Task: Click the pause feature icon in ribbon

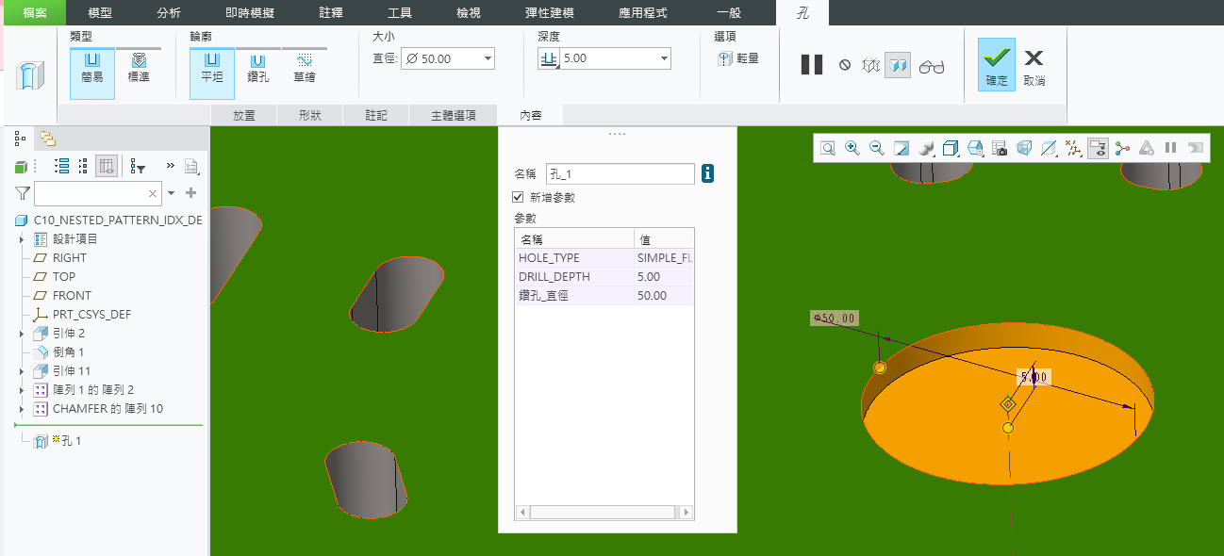Action: 811,65
